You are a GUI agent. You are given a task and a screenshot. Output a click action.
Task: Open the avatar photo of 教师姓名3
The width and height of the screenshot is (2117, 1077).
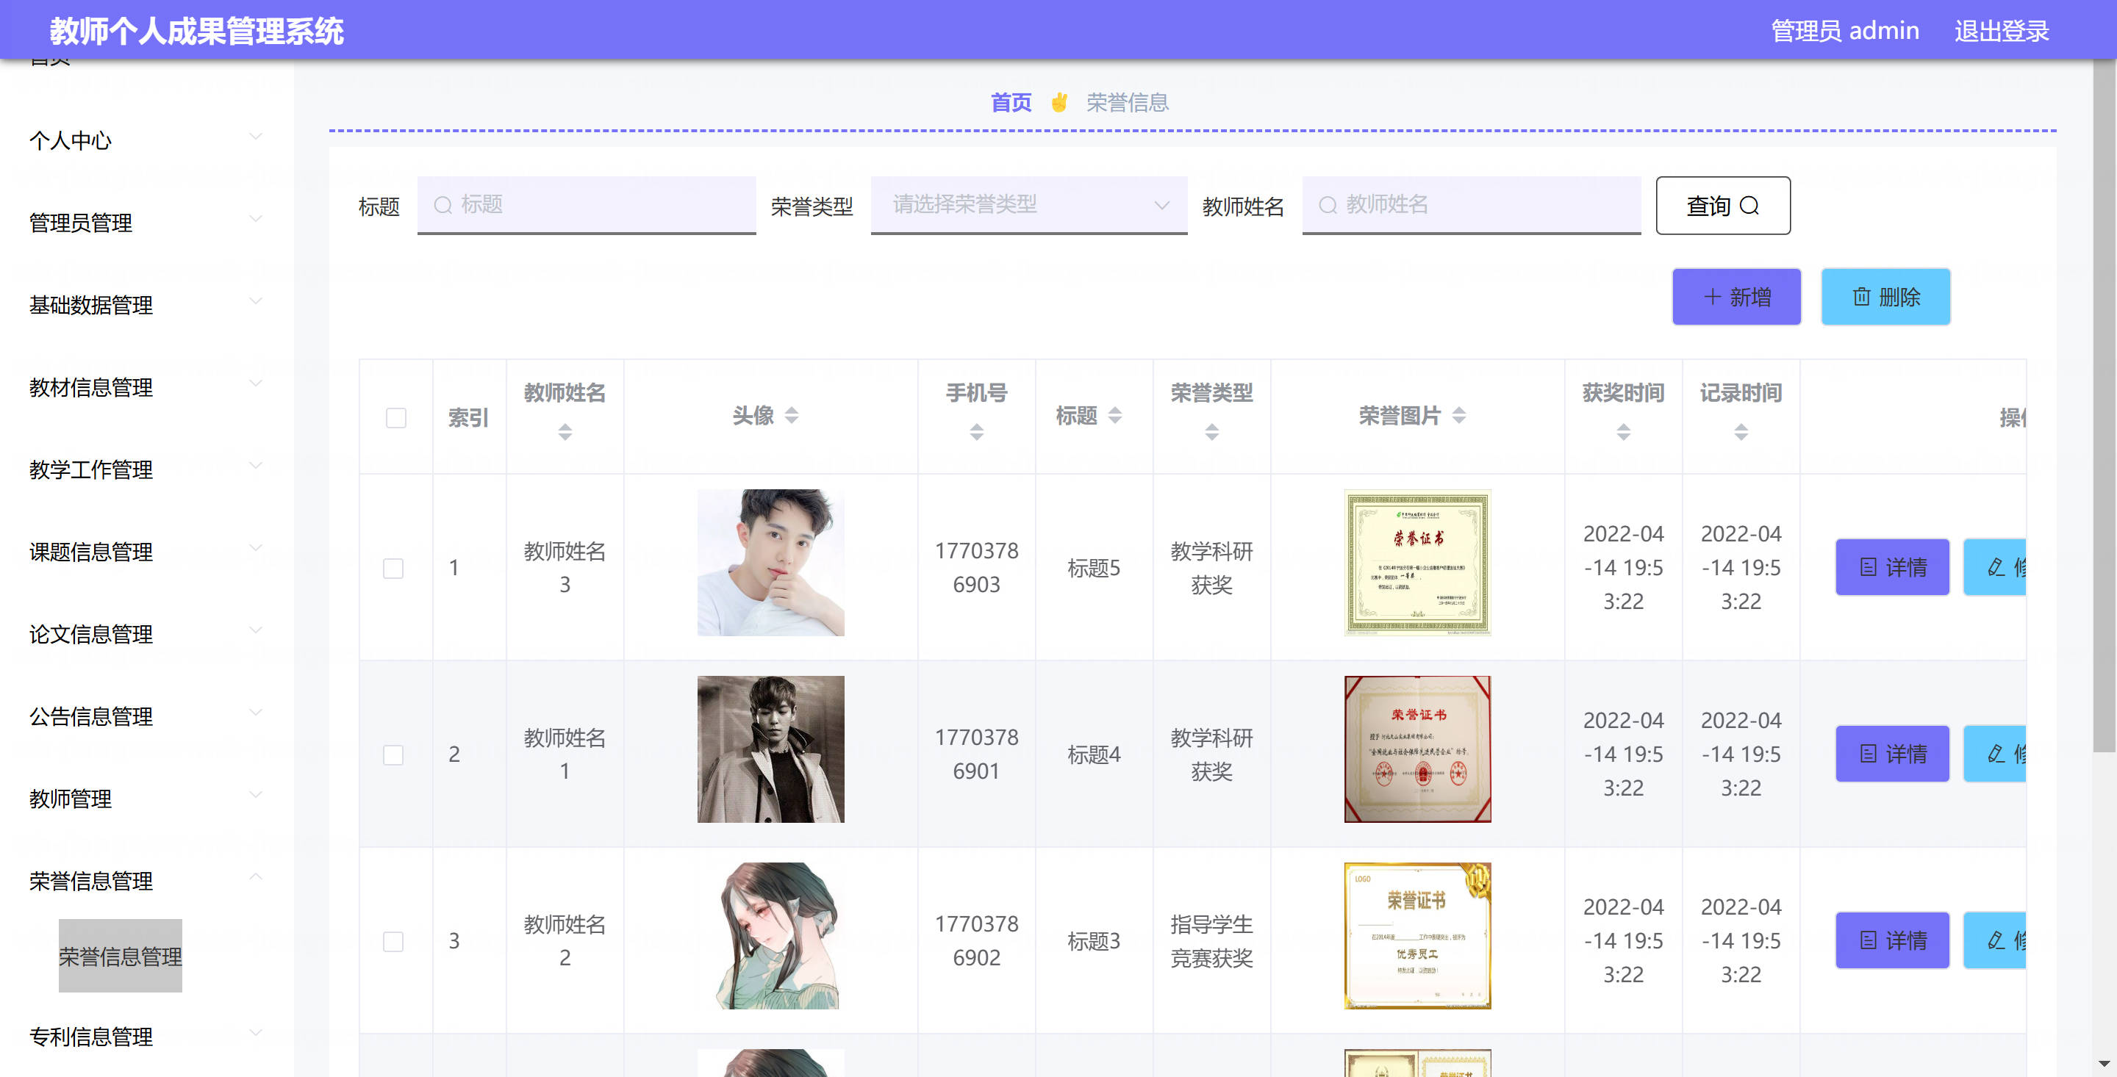[771, 563]
